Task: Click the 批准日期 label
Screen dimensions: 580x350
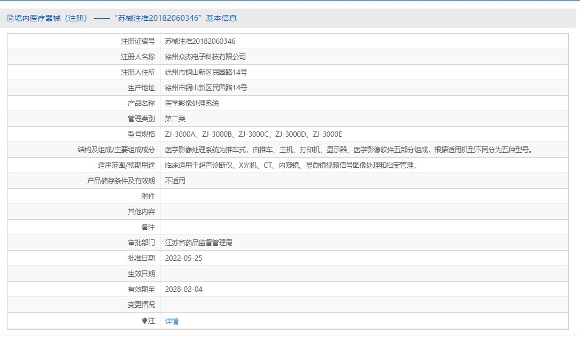Action: 141,258
